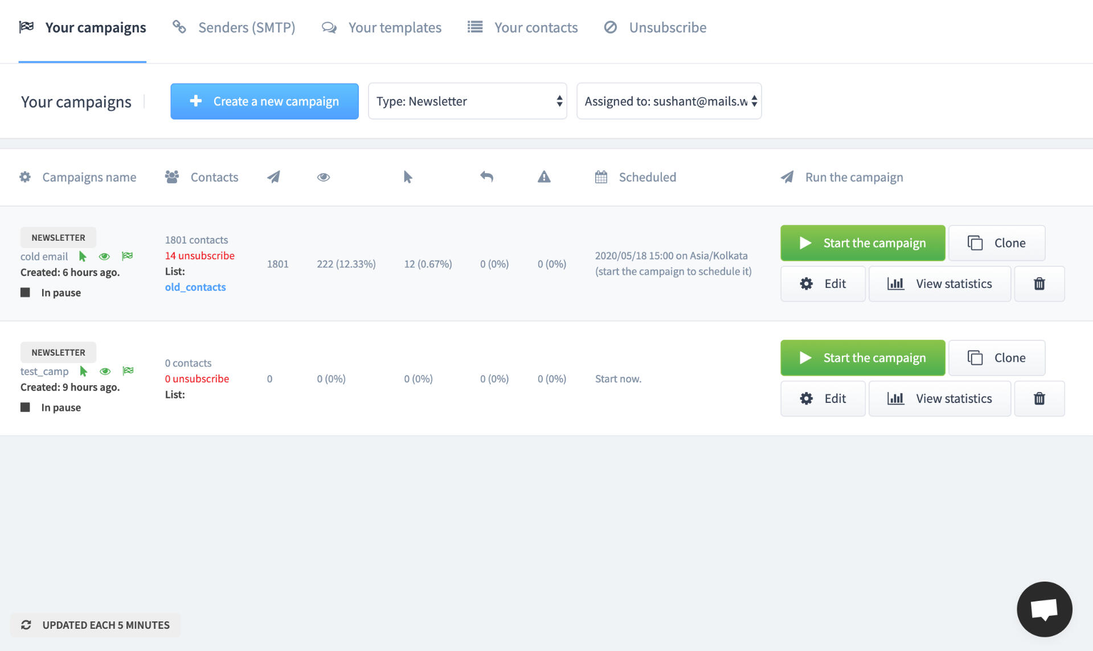Click the opens eye column header icon

[x=324, y=178]
